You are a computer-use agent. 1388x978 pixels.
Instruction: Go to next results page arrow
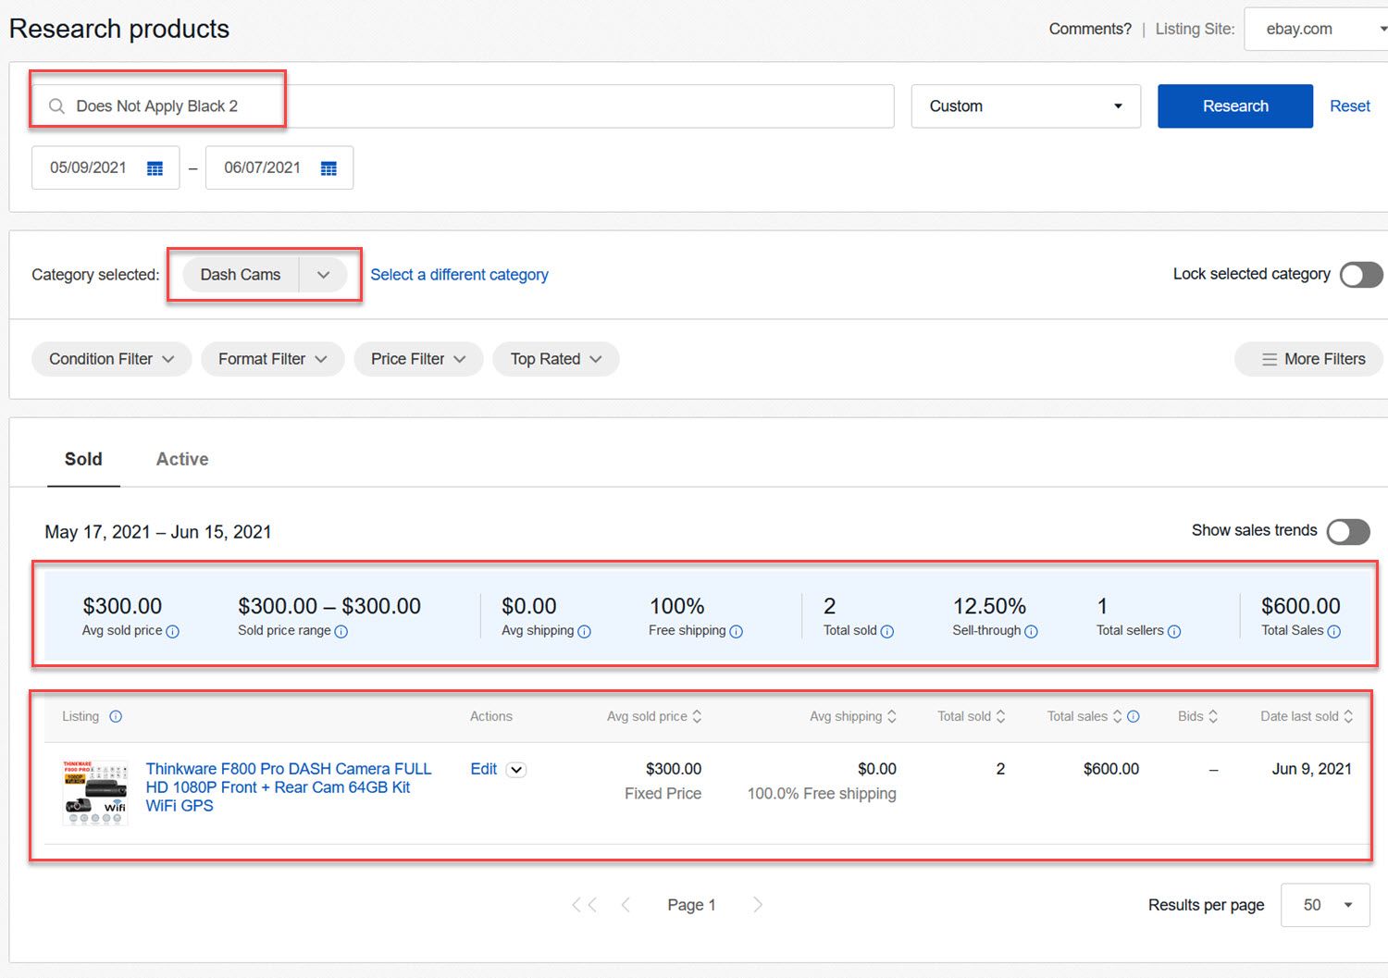click(x=758, y=905)
